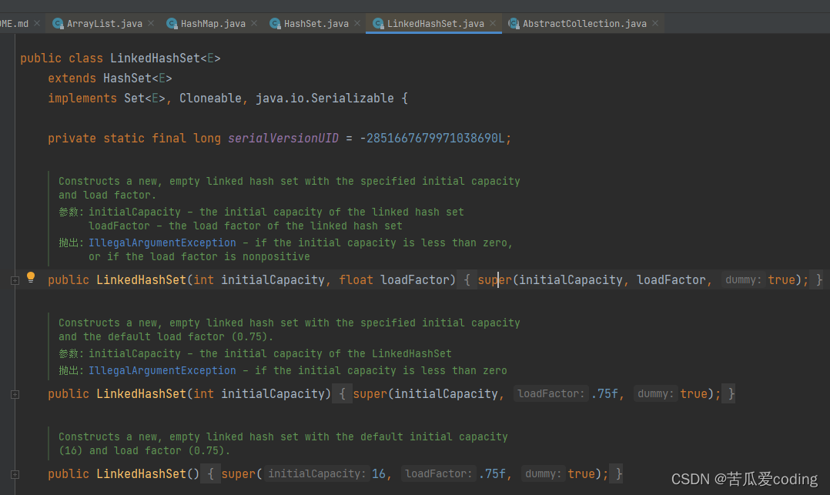The image size is (830, 495).
Task: Expand the fold marker beside the no-arg constructor
Action: 15,473
